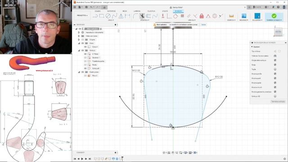Image resolution: width=288 pixels, height=162 pixels.
Task: Apply the parallel constraint
Action: [189, 16]
